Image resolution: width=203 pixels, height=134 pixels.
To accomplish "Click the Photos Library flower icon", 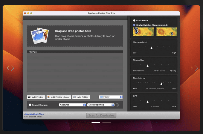I will point(48,97).
